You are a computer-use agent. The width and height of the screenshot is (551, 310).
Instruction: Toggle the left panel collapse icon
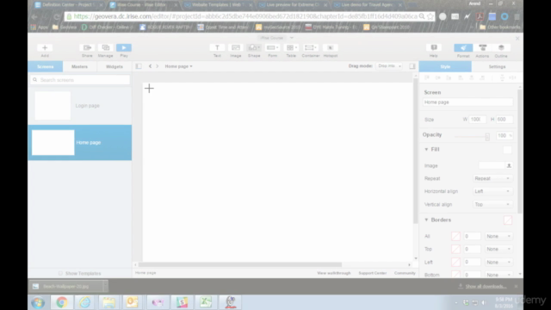[139, 66]
